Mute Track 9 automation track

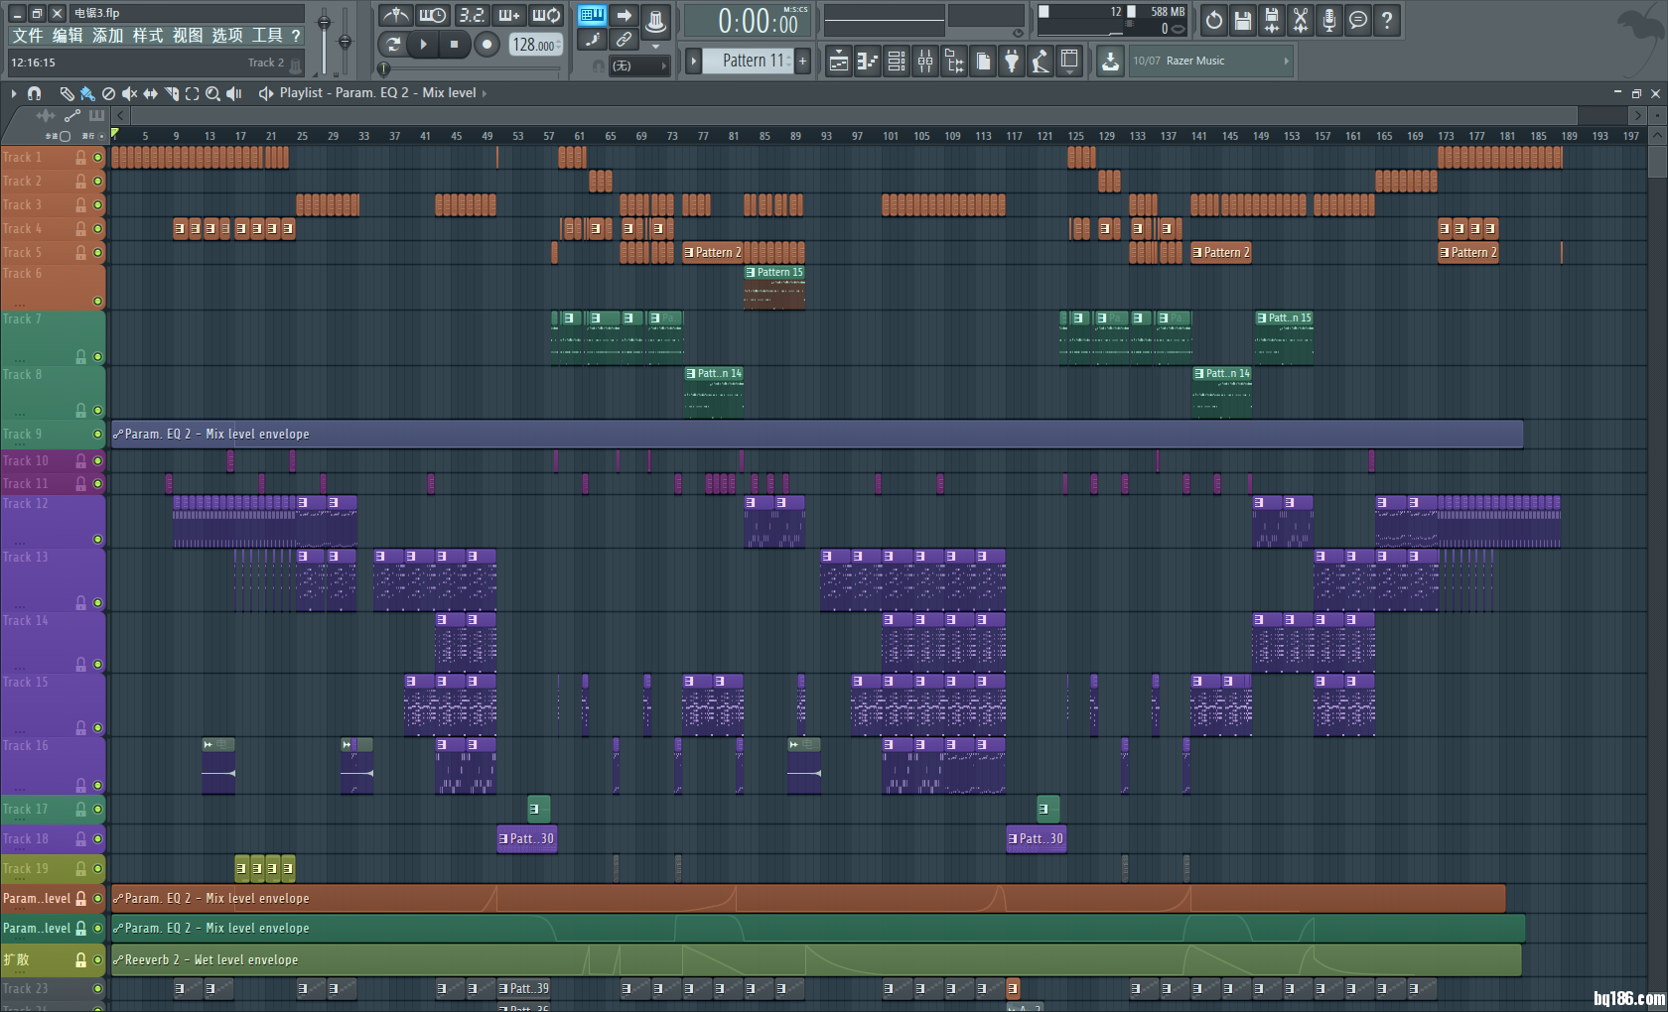click(97, 435)
